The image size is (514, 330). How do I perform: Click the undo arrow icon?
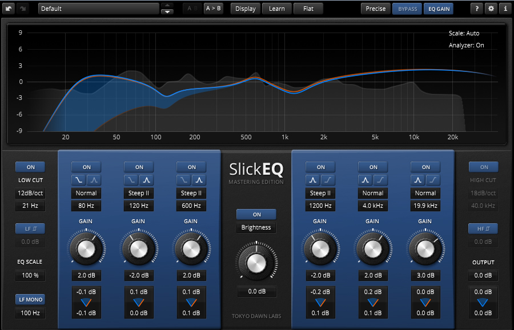(9, 9)
